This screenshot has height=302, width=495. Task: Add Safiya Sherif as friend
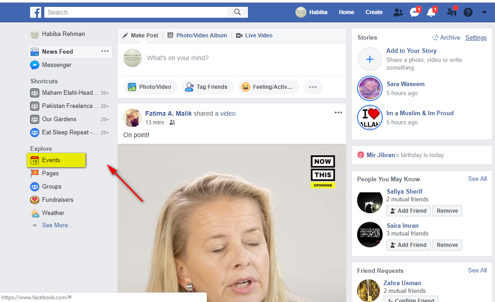tap(408, 211)
